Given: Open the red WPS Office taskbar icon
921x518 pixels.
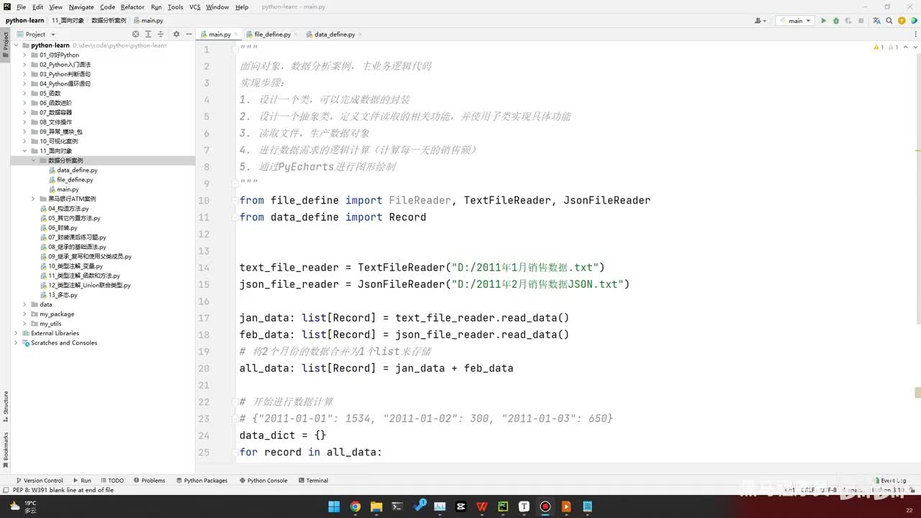Looking at the screenshot, I should [482, 506].
